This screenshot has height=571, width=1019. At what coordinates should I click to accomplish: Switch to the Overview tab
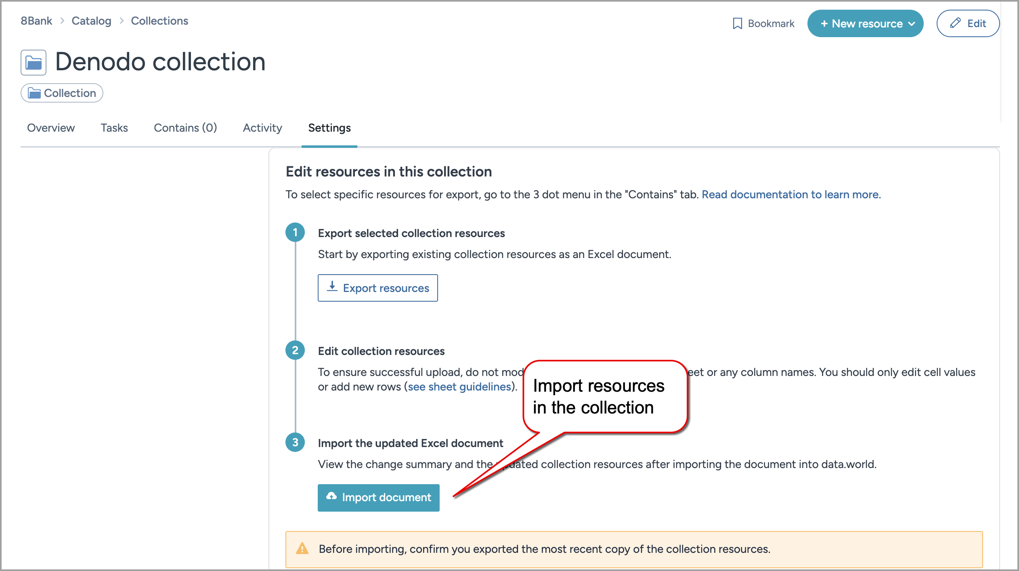(x=51, y=128)
